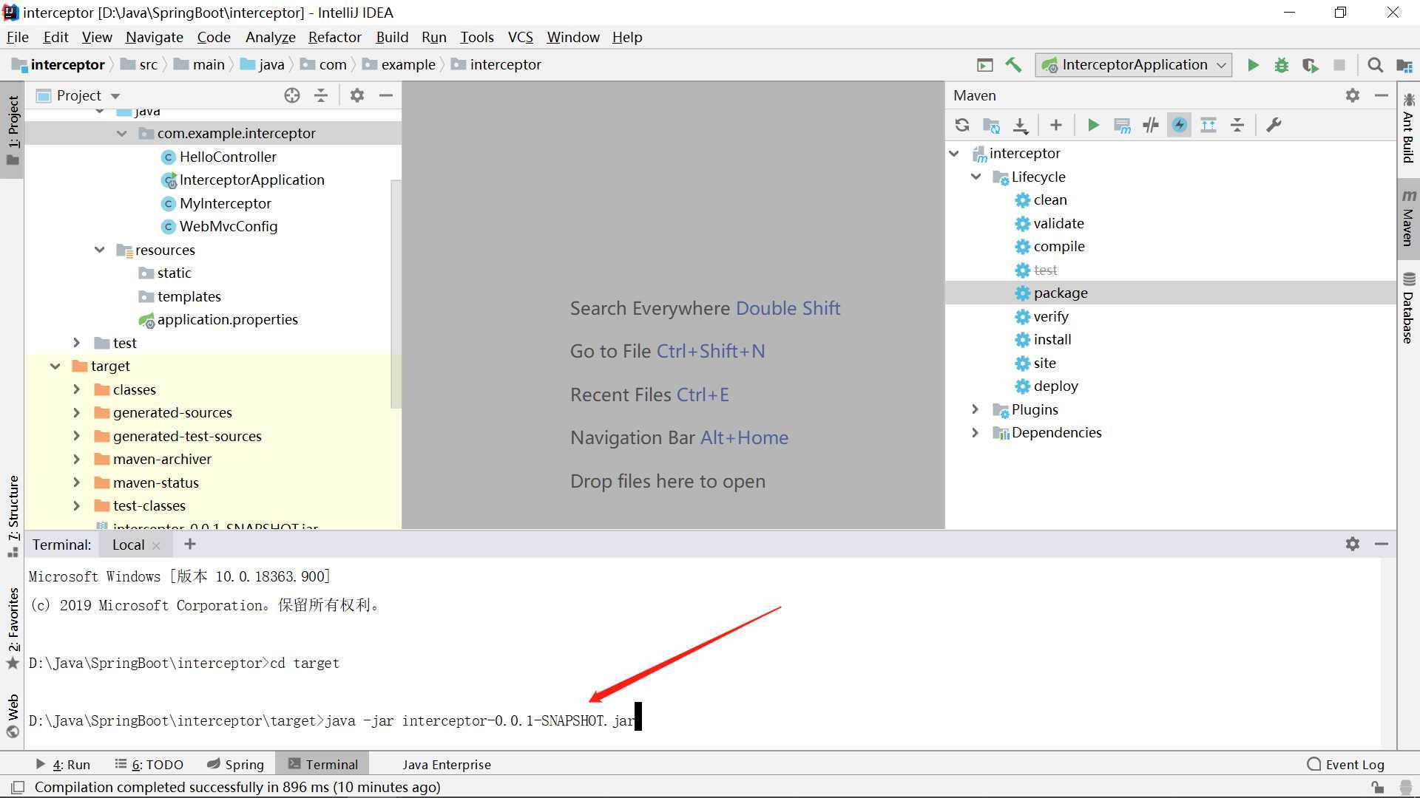Image resolution: width=1420 pixels, height=798 pixels.
Task: Click the stop run button
Action: (1339, 65)
